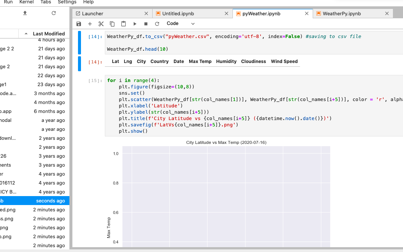Open the Help menu
Viewport: 403px width, 252px height.
88,2
